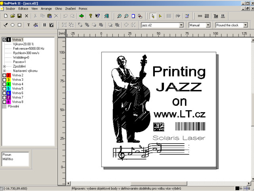254x191 pixels.
Task: Select the Passes=1 parameter
Action: click(x=19, y=62)
